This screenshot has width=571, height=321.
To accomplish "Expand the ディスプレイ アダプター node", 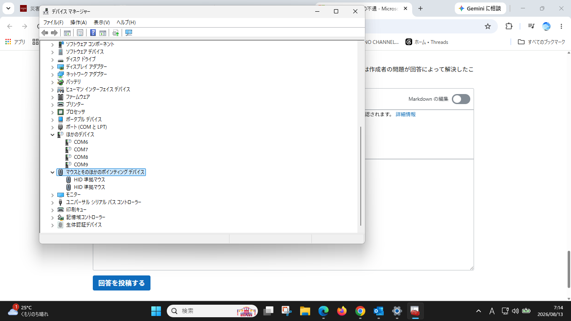I will pyautogui.click(x=52, y=67).
